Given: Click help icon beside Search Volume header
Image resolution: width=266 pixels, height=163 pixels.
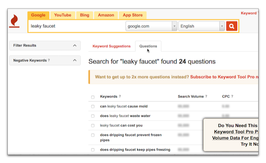Looking at the screenshot, I should [x=206, y=96].
